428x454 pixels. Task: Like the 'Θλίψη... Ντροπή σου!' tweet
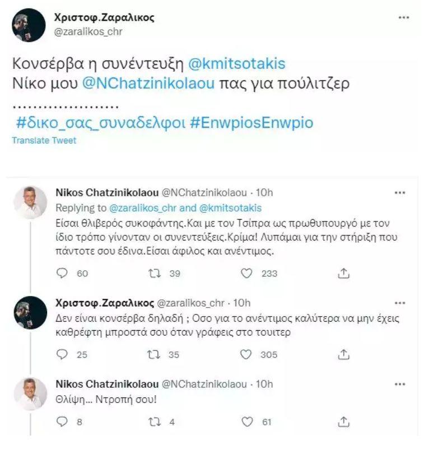point(246,421)
